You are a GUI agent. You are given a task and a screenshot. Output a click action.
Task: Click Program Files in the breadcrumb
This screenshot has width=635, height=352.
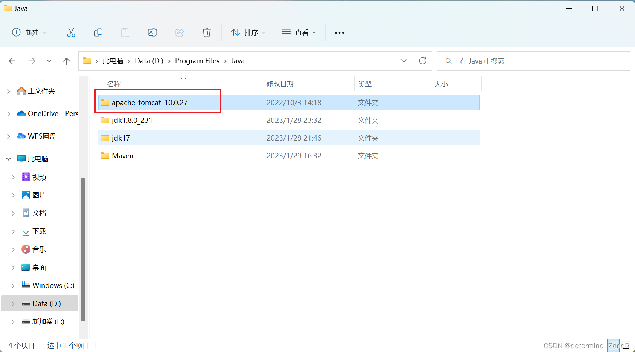197,61
